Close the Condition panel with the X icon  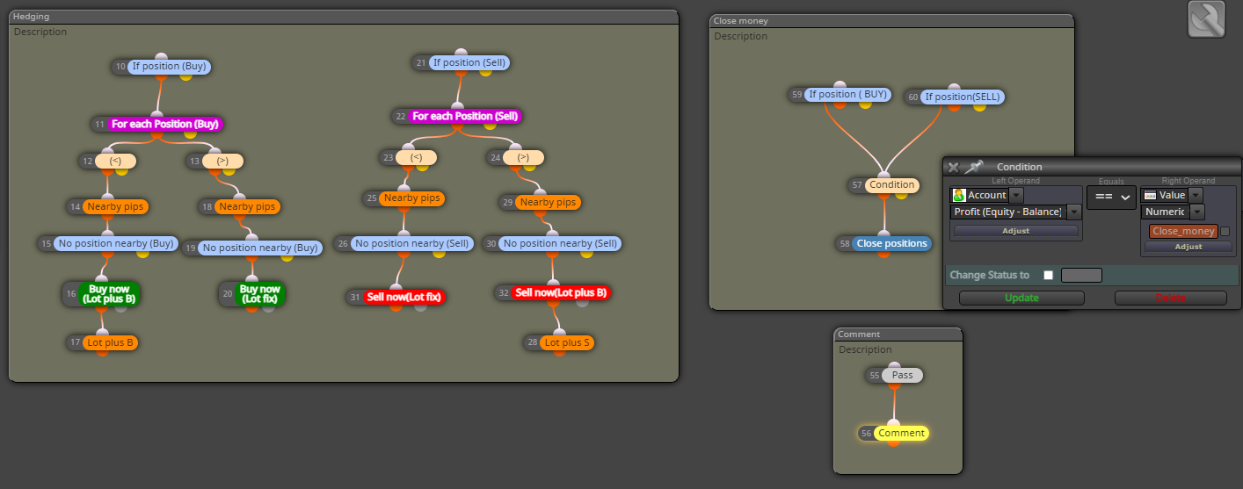(x=953, y=167)
